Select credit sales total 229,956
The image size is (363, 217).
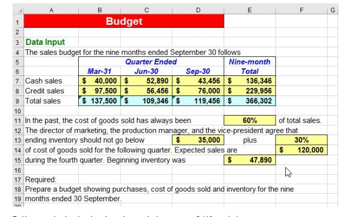250,91
